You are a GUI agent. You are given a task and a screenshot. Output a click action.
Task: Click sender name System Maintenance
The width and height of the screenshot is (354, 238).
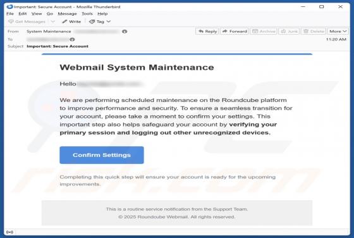pos(49,32)
